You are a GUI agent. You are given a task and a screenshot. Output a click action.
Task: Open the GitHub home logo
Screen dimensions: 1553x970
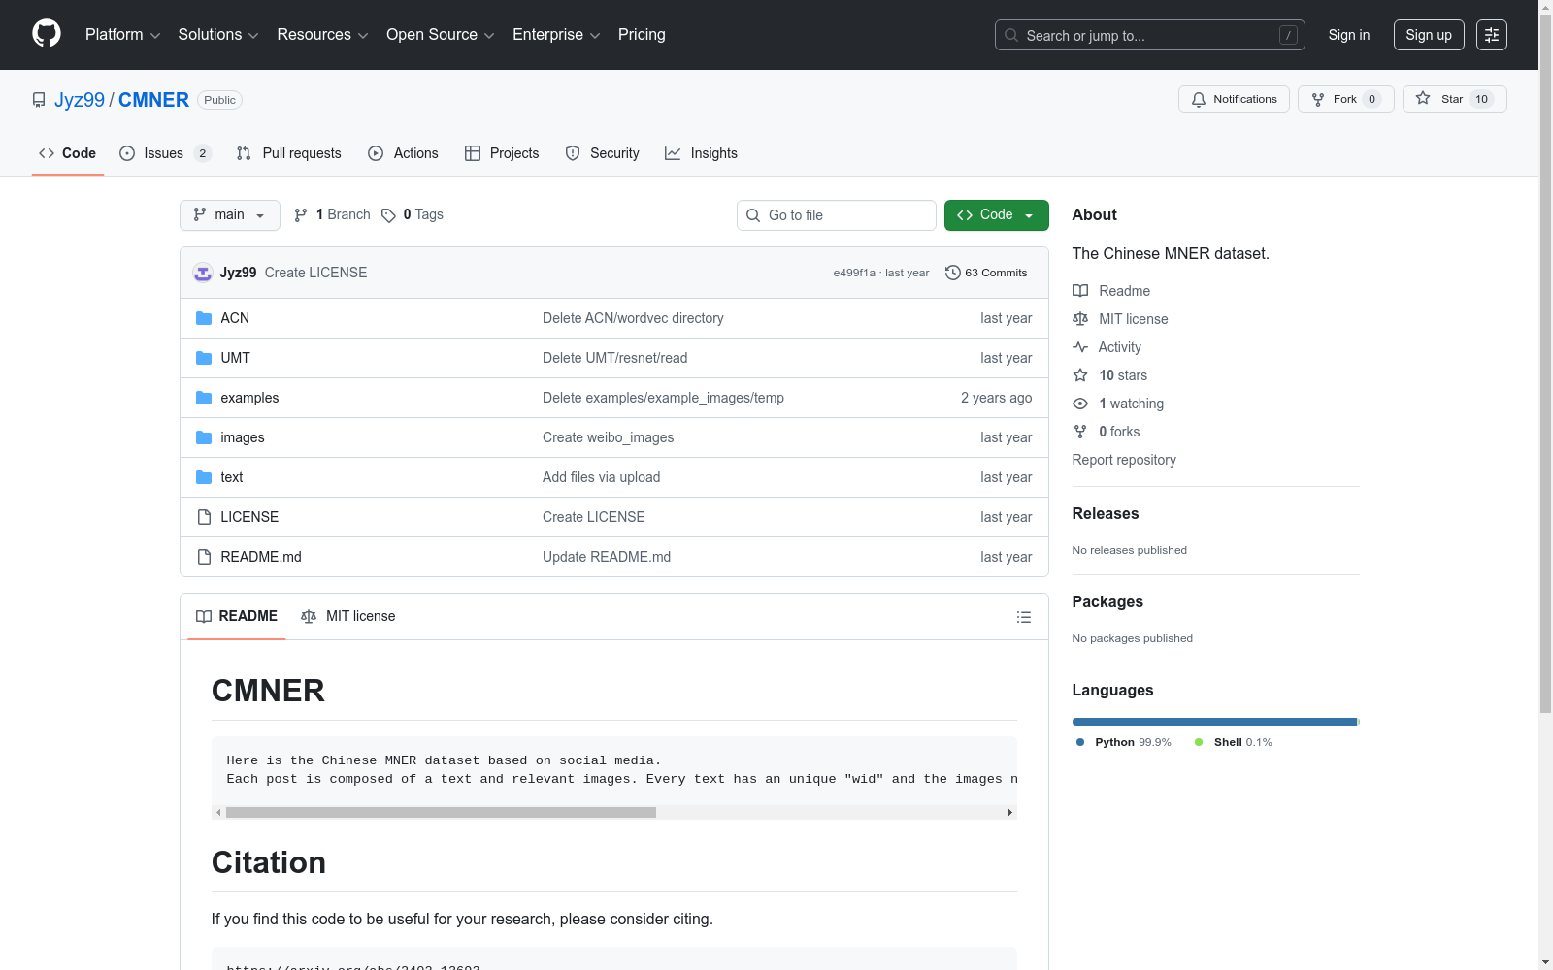pyautogui.click(x=47, y=34)
